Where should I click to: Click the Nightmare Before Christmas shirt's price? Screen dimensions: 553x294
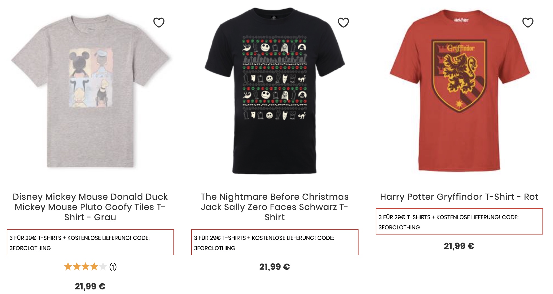[x=275, y=267]
